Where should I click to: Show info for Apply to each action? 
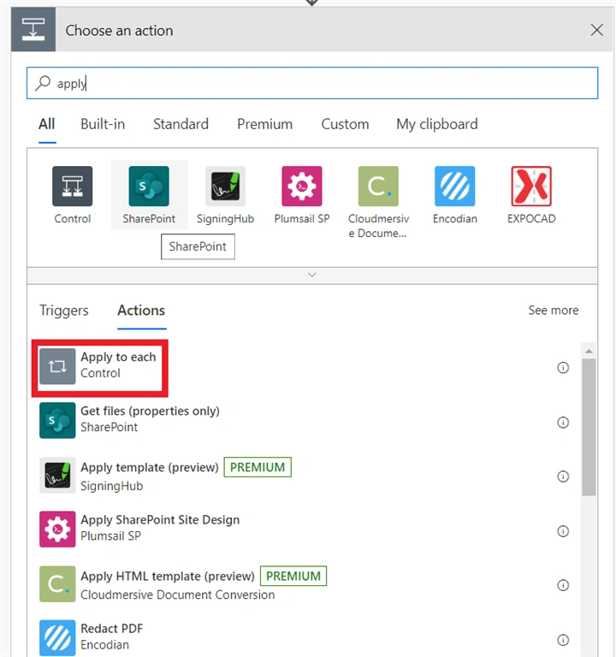coord(563,368)
